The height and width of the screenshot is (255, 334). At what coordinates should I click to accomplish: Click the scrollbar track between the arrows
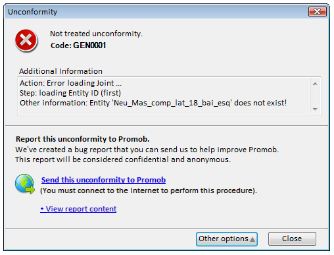[x=315, y=96]
